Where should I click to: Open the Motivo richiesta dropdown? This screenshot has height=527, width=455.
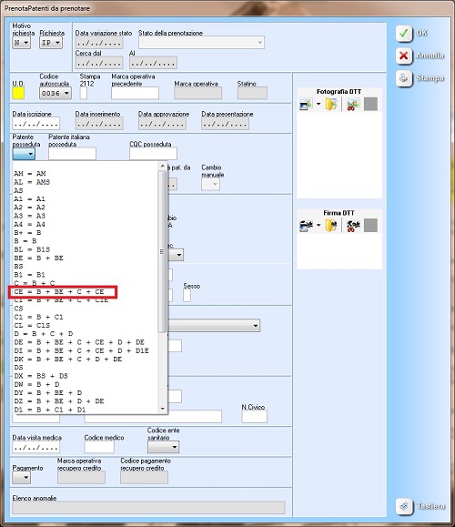point(21,43)
